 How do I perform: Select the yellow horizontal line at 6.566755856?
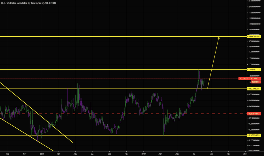pyautogui.click(x=124, y=36)
